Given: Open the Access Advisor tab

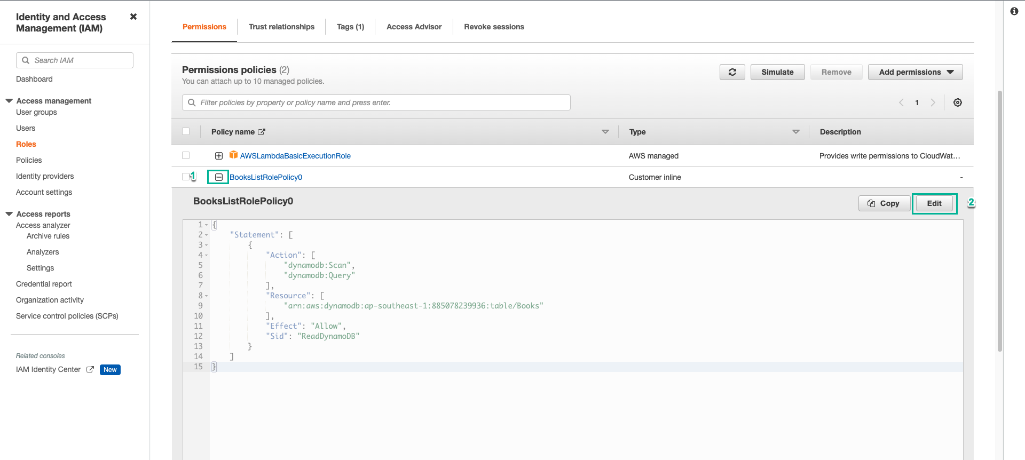Looking at the screenshot, I should [x=414, y=27].
